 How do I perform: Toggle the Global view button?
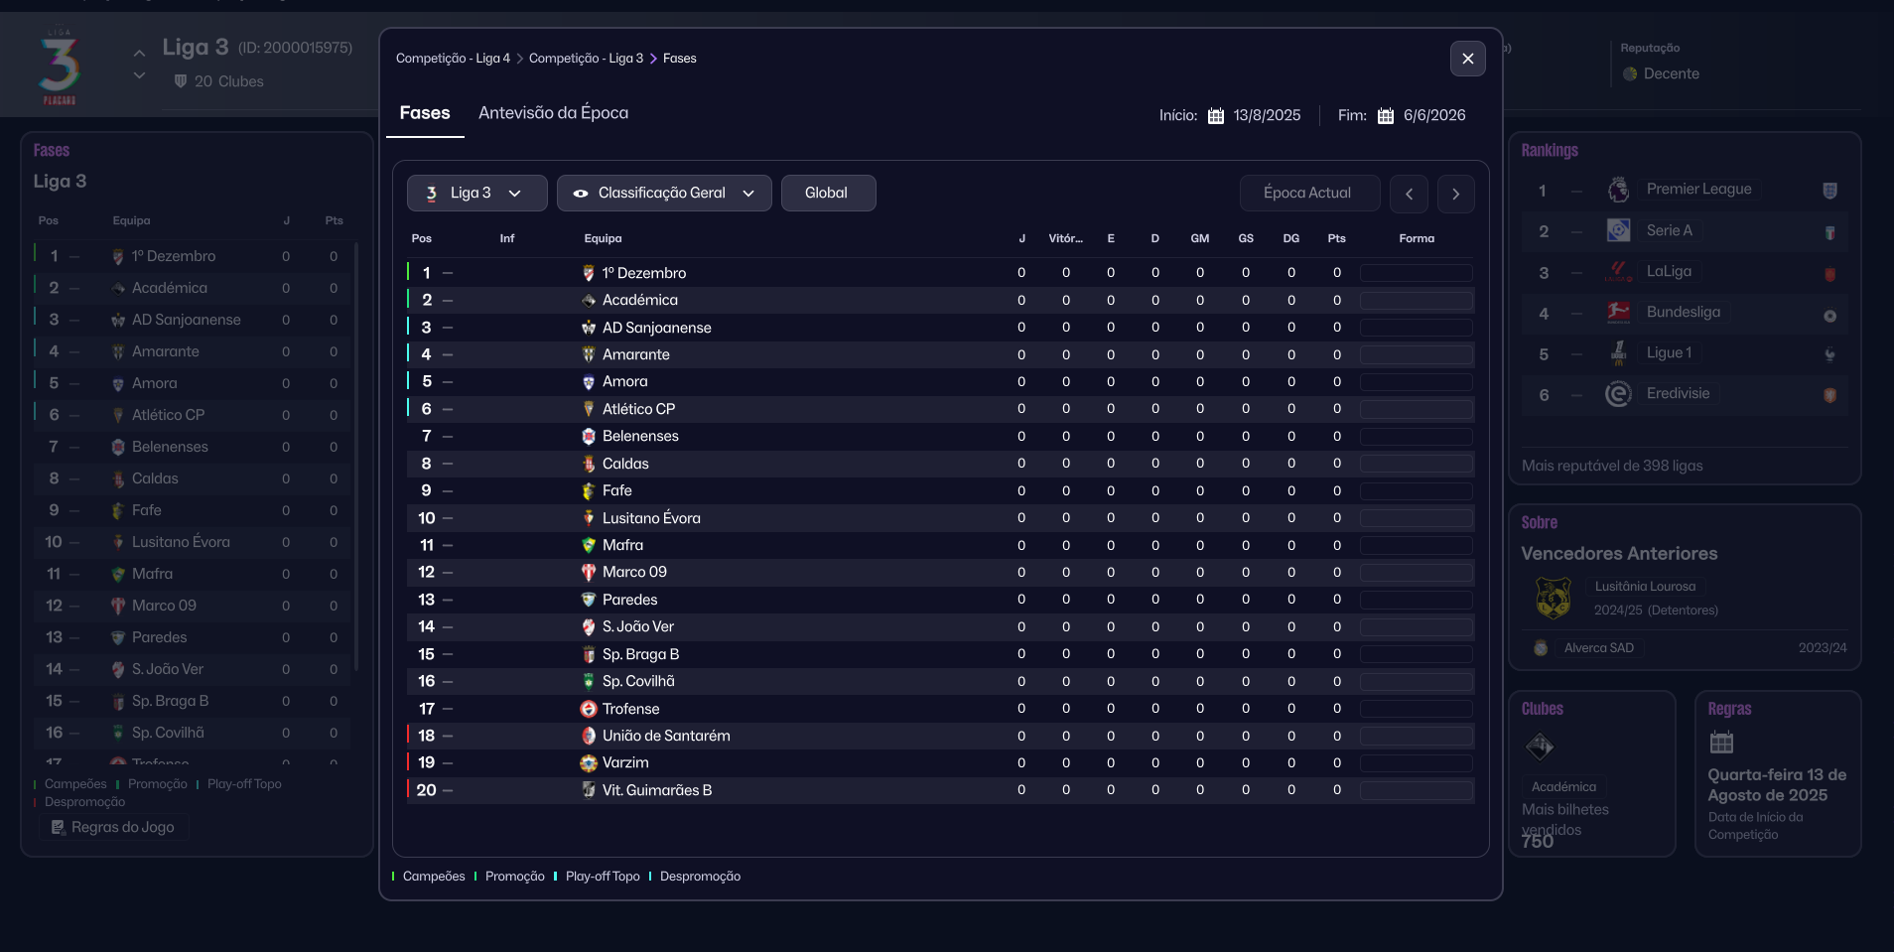pyautogui.click(x=827, y=194)
